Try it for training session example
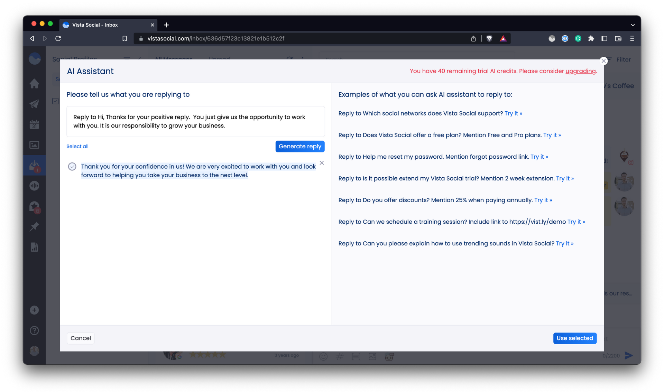This screenshot has height=392, width=664. [x=576, y=222]
